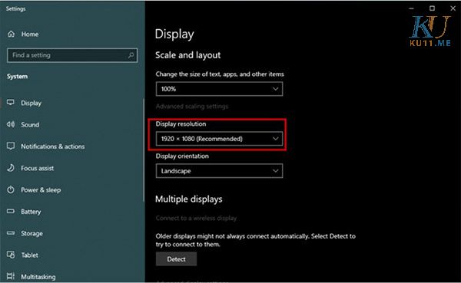Open Focus assist via its moon icon
Screen dimensions: 461x283
click(11, 168)
